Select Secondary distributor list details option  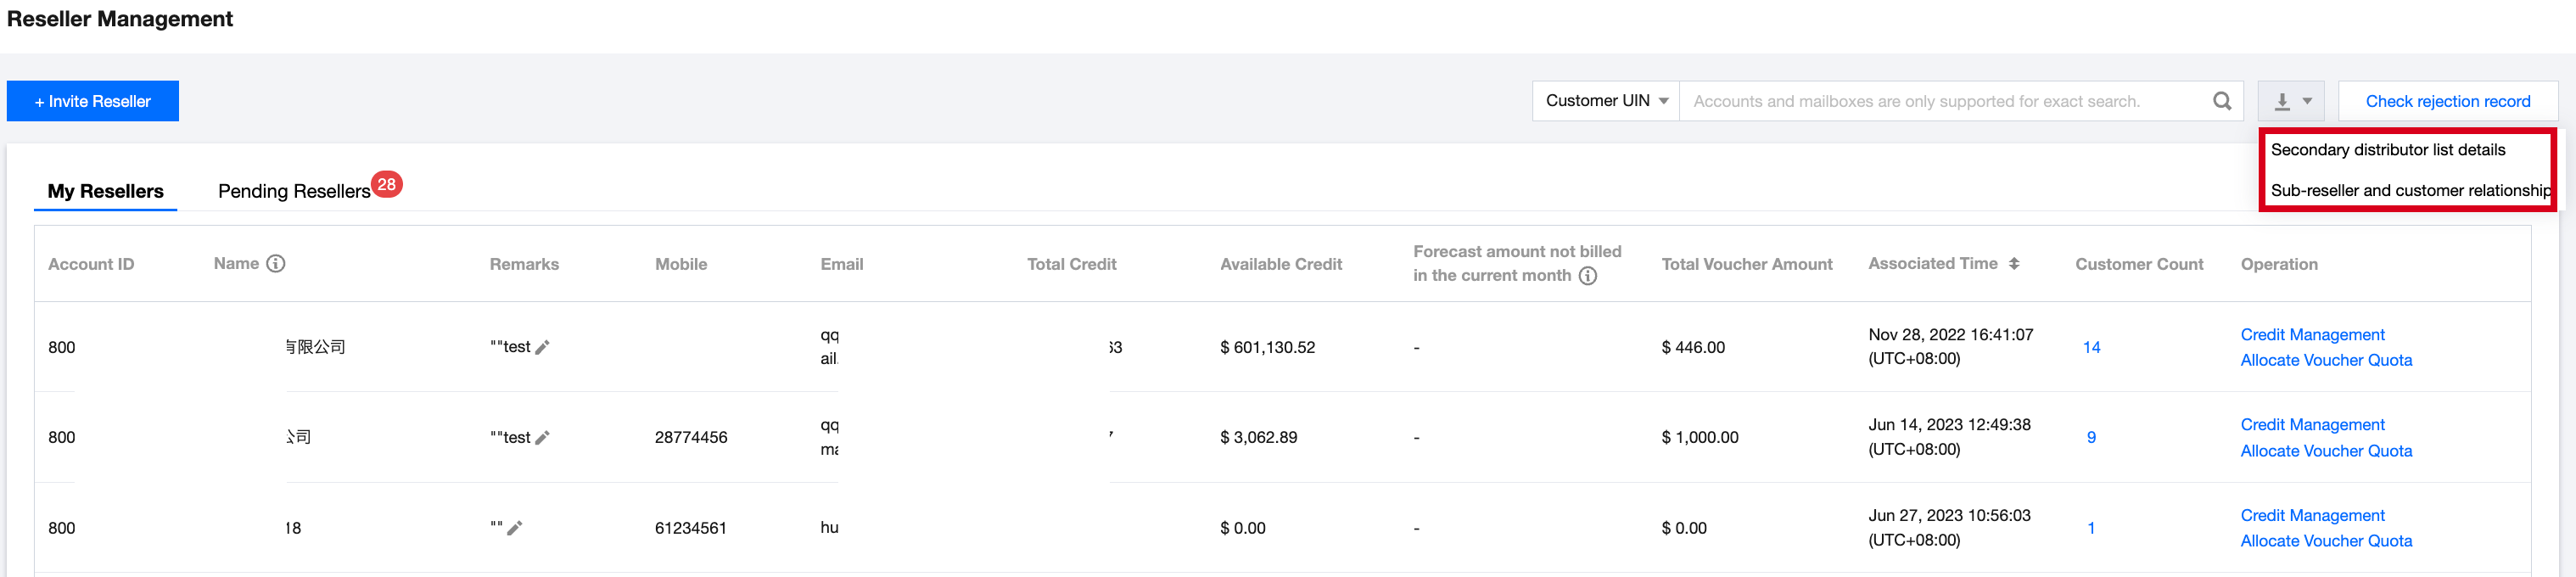(2387, 150)
